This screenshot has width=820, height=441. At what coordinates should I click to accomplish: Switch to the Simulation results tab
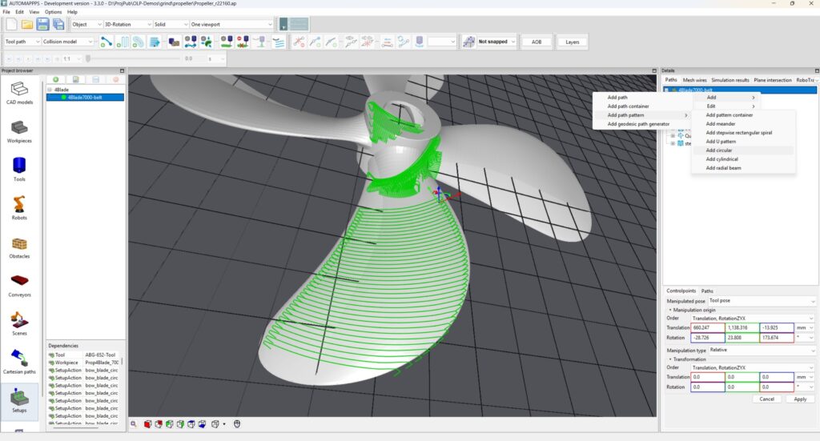tap(730, 80)
